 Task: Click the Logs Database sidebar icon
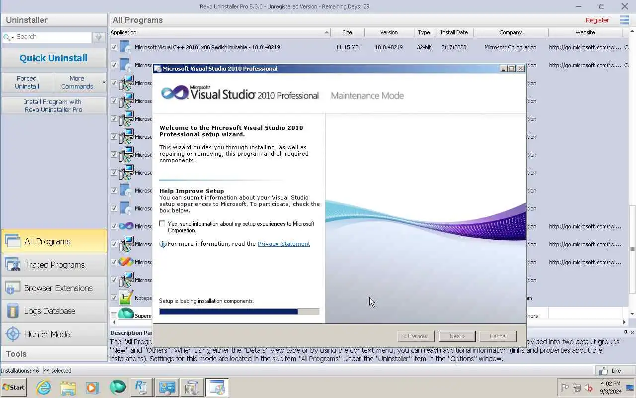point(12,311)
